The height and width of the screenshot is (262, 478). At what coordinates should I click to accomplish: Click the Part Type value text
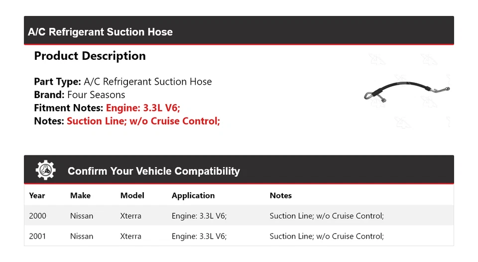147,82
